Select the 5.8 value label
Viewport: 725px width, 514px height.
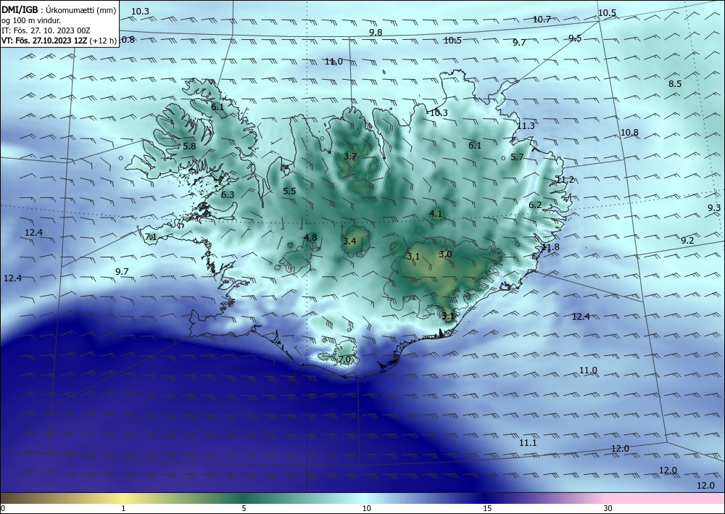point(189,146)
